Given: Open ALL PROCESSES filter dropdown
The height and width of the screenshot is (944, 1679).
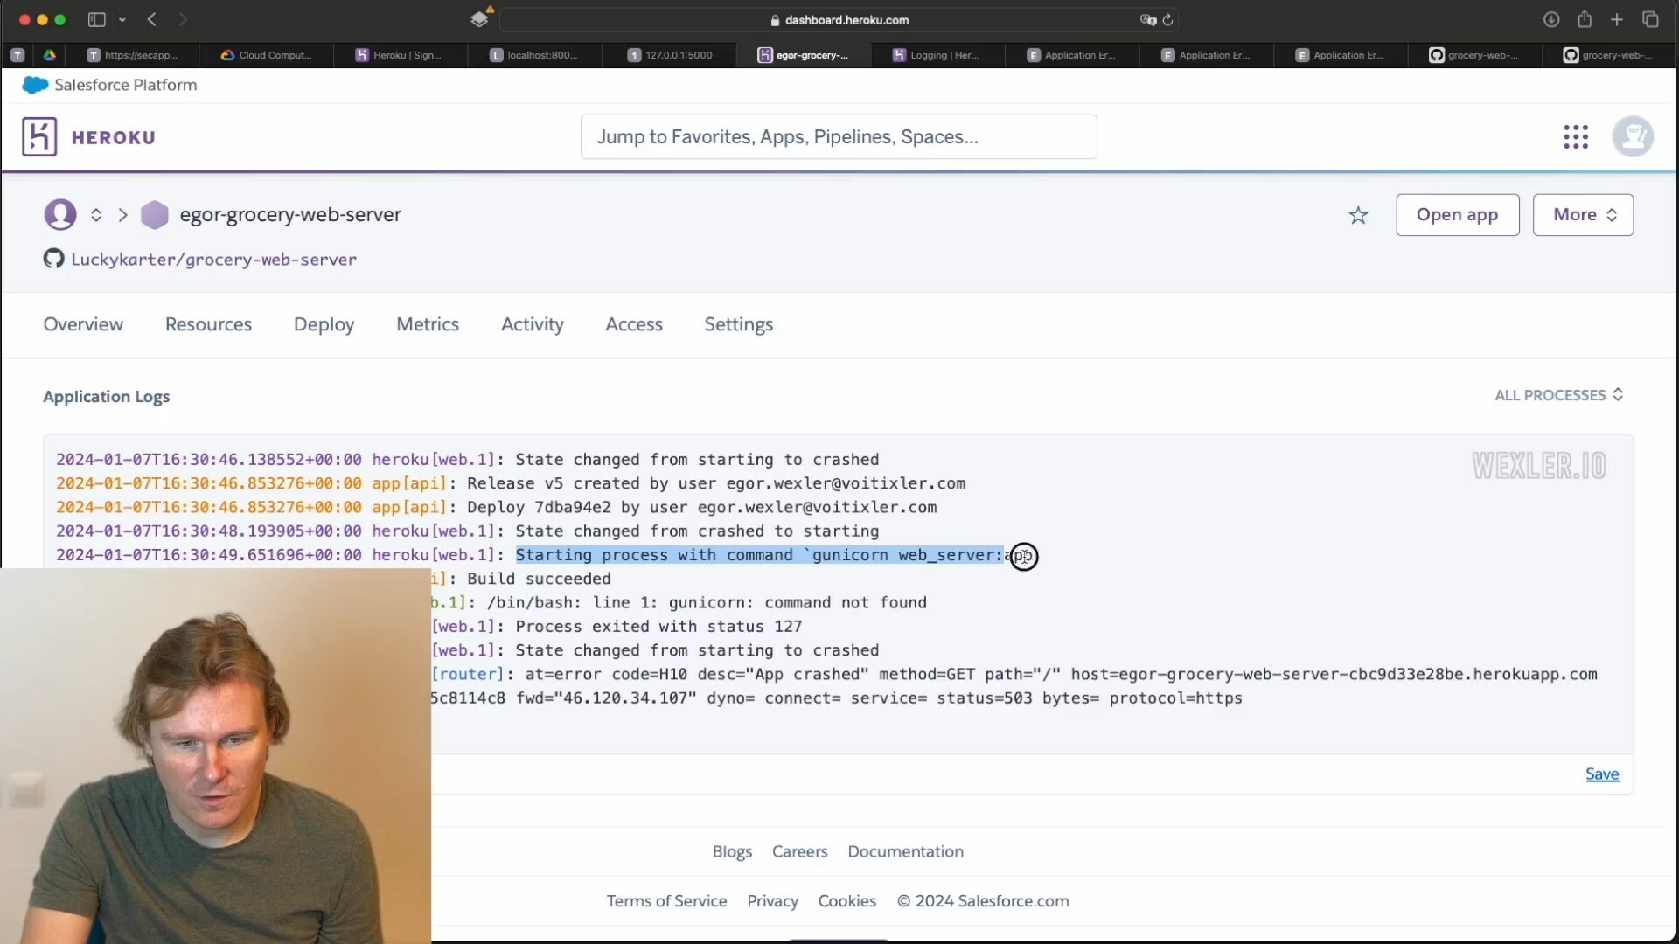Looking at the screenshot, I should [x=1559, y=395].
